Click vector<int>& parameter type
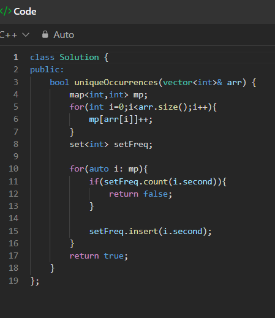The width and height of the screenshot is (275, 318). 192,83
